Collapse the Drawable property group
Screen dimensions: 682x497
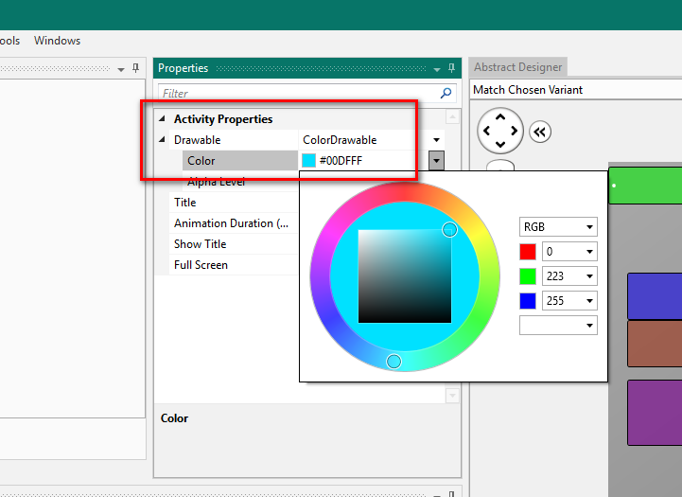[x=163, y=140]
